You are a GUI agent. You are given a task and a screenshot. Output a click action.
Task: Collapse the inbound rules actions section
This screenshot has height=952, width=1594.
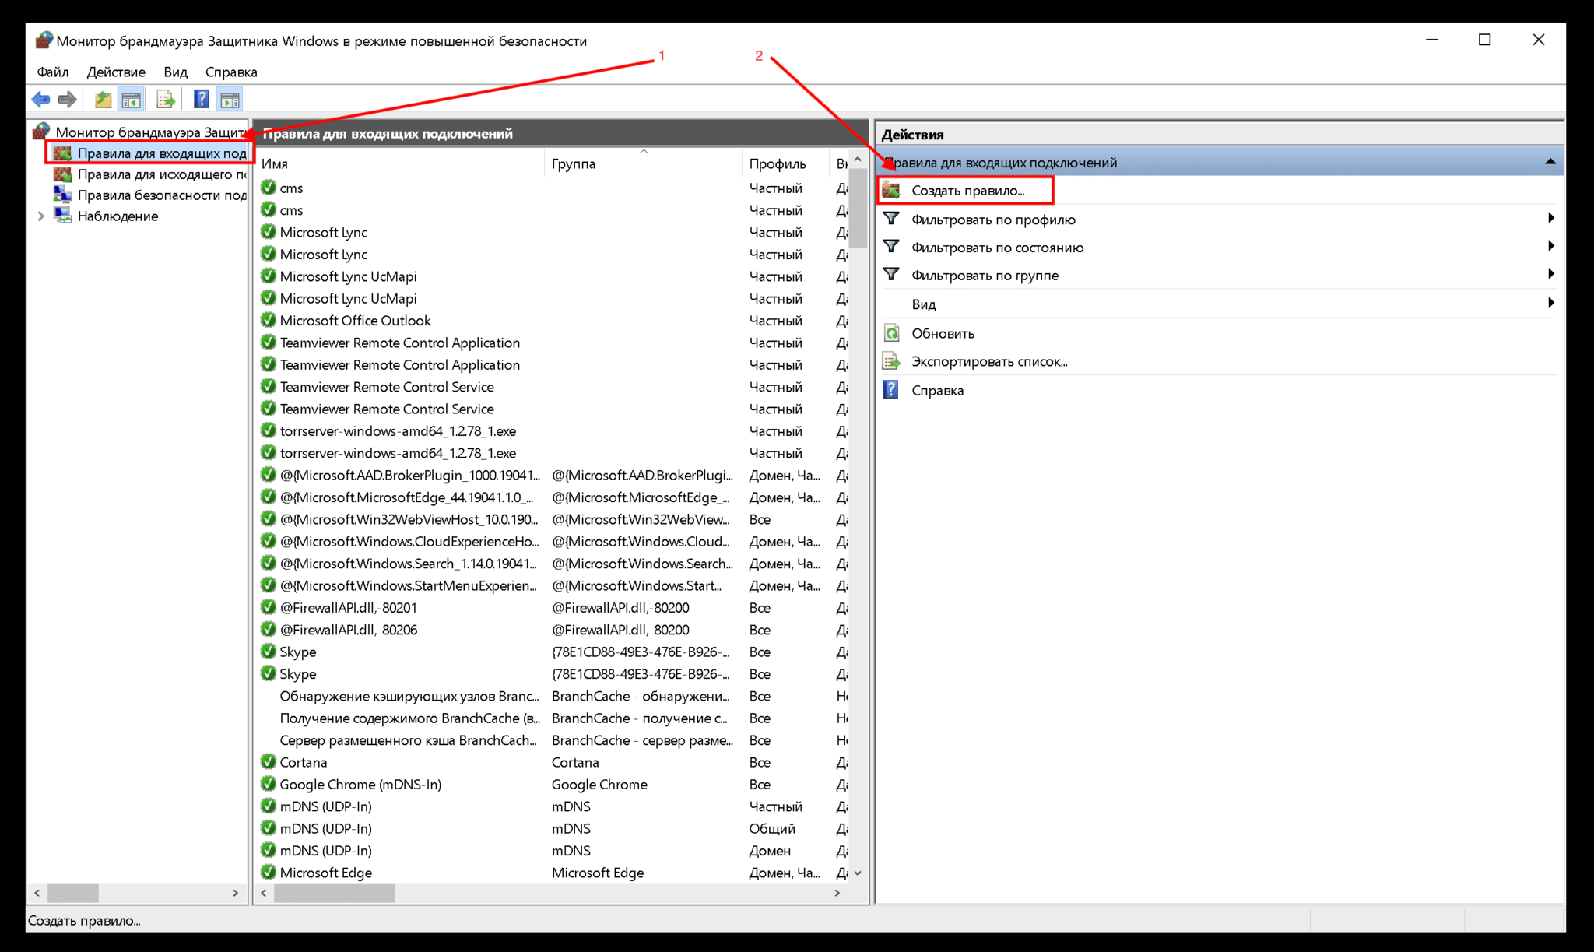click(1550, 162)
